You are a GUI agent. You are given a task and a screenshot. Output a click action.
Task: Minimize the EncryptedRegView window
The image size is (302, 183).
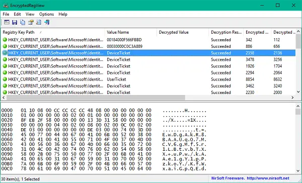click(262, 5)
